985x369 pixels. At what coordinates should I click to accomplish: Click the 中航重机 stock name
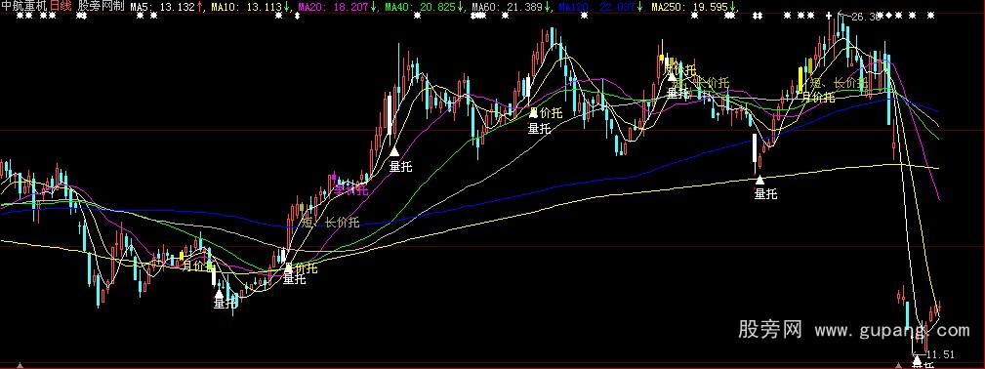(x=23, y=7)
